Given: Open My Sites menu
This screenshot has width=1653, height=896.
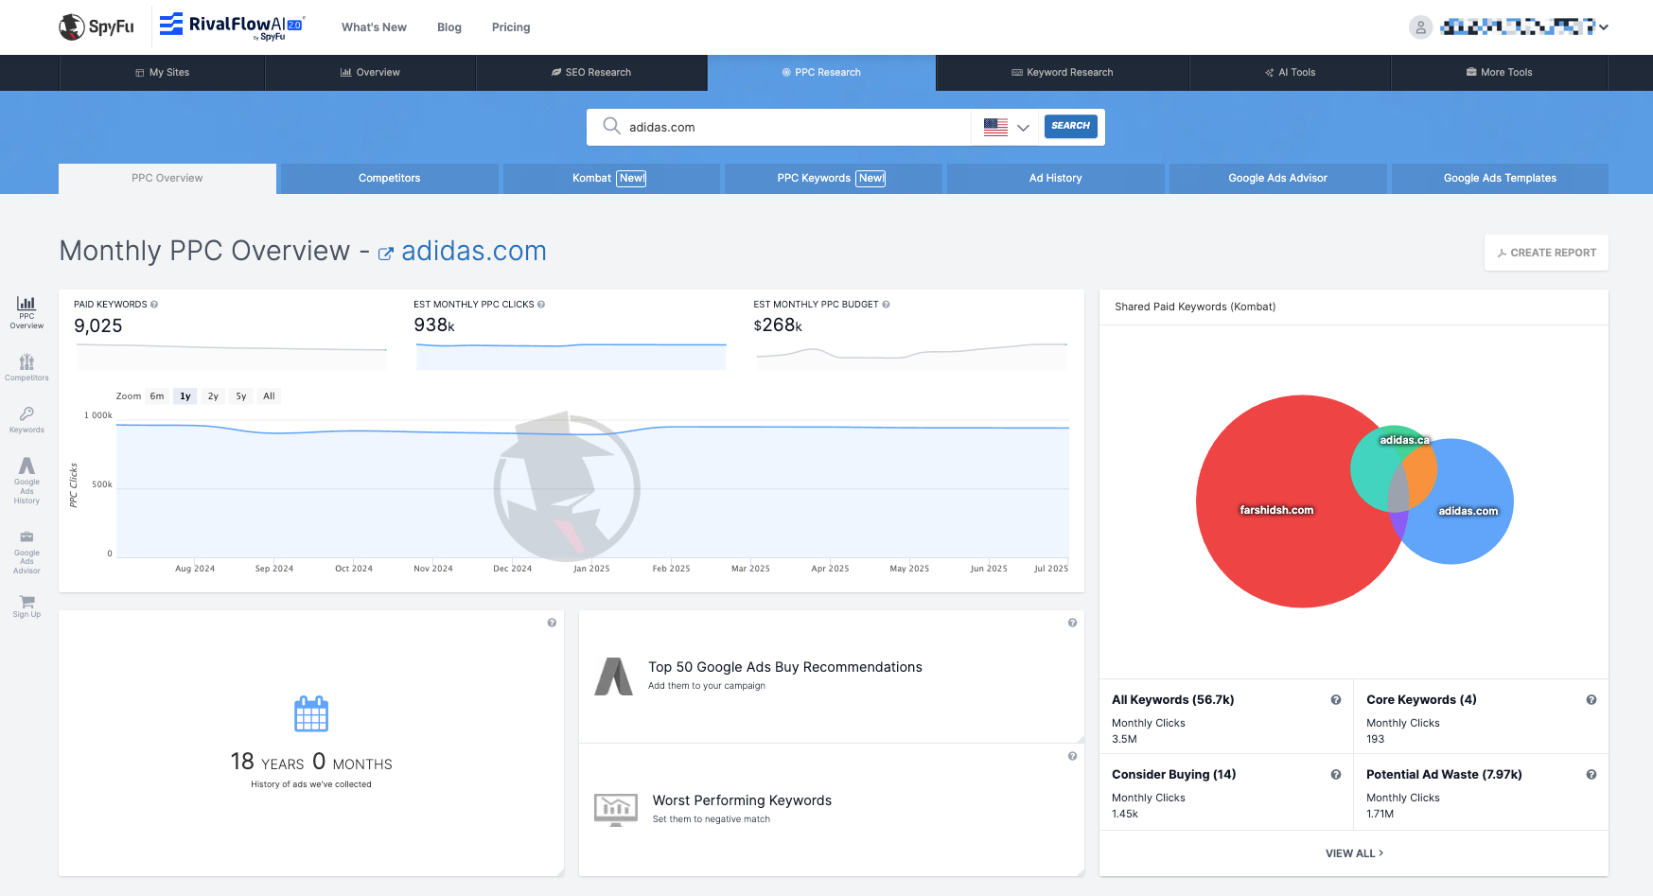Looking at the screenshot, I should (x=162, y=73).
